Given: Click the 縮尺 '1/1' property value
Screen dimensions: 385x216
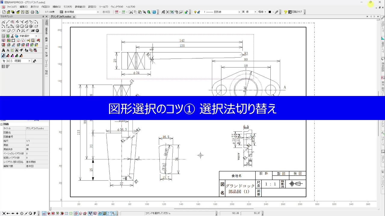Looking at the screenshot, I should coord(37,141).
